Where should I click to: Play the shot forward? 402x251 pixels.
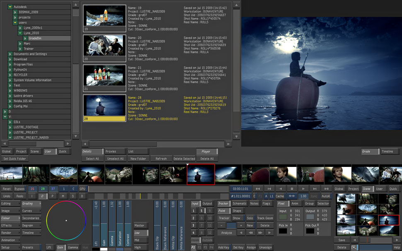303,189
